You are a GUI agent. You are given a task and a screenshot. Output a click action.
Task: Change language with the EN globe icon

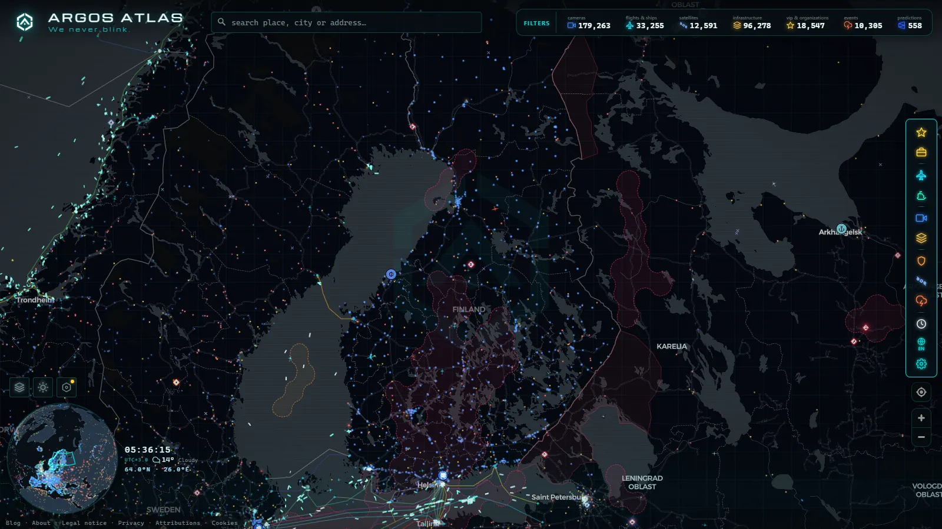[921, 344]
